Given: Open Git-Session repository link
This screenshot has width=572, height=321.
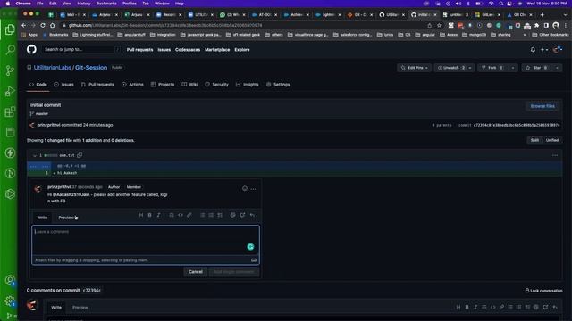Looking at the screenshot, I should (91, 68).
